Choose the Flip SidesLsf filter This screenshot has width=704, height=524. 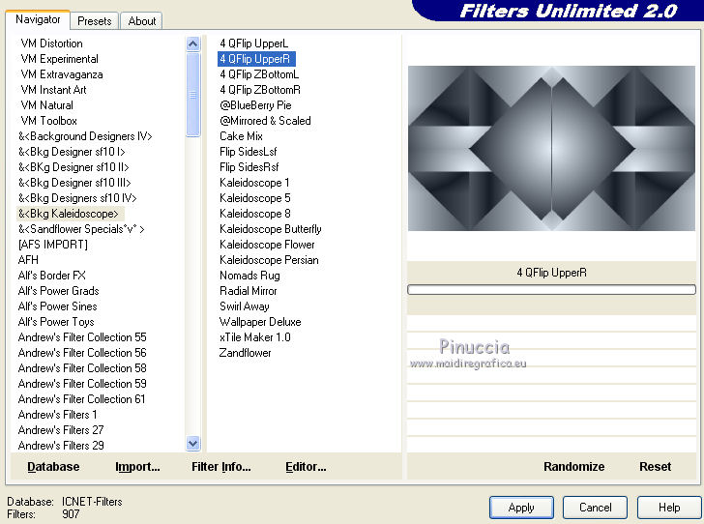point(248,152)
